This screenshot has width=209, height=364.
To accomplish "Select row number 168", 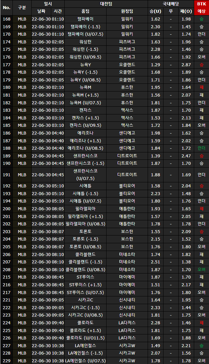I will [x=6, y=19].
